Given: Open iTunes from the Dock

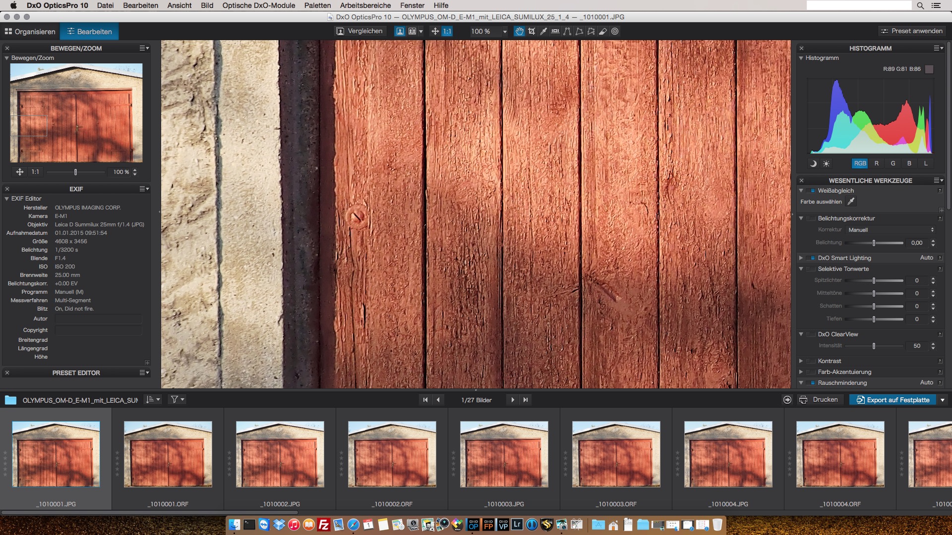Looking at the screenshot, I should [294, 525].
